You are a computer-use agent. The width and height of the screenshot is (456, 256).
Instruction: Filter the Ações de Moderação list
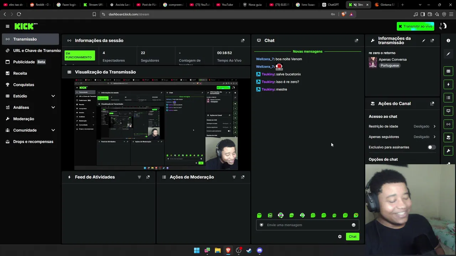coord(234,177)
